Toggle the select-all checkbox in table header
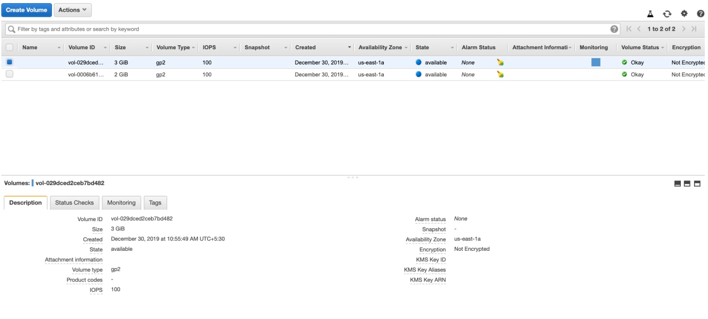This screenshot has height=319, width=708. click(x=9, y=47)
